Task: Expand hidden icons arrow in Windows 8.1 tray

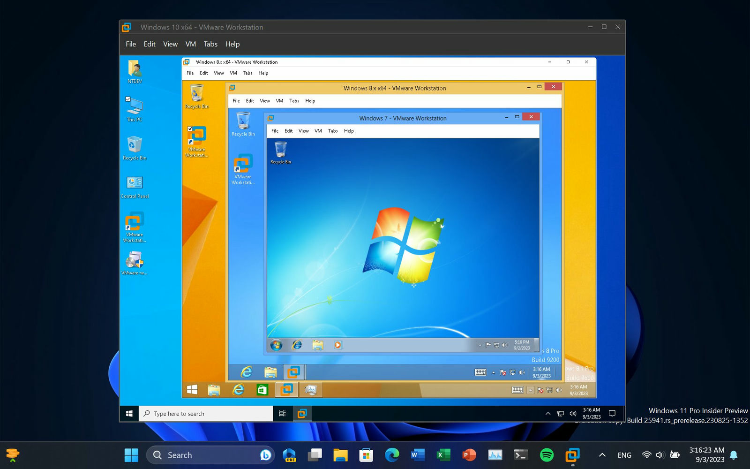Action: click(531, 390)
